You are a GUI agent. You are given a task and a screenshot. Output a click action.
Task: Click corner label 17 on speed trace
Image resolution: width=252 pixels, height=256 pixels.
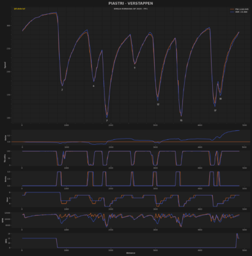tap(215, 111)
